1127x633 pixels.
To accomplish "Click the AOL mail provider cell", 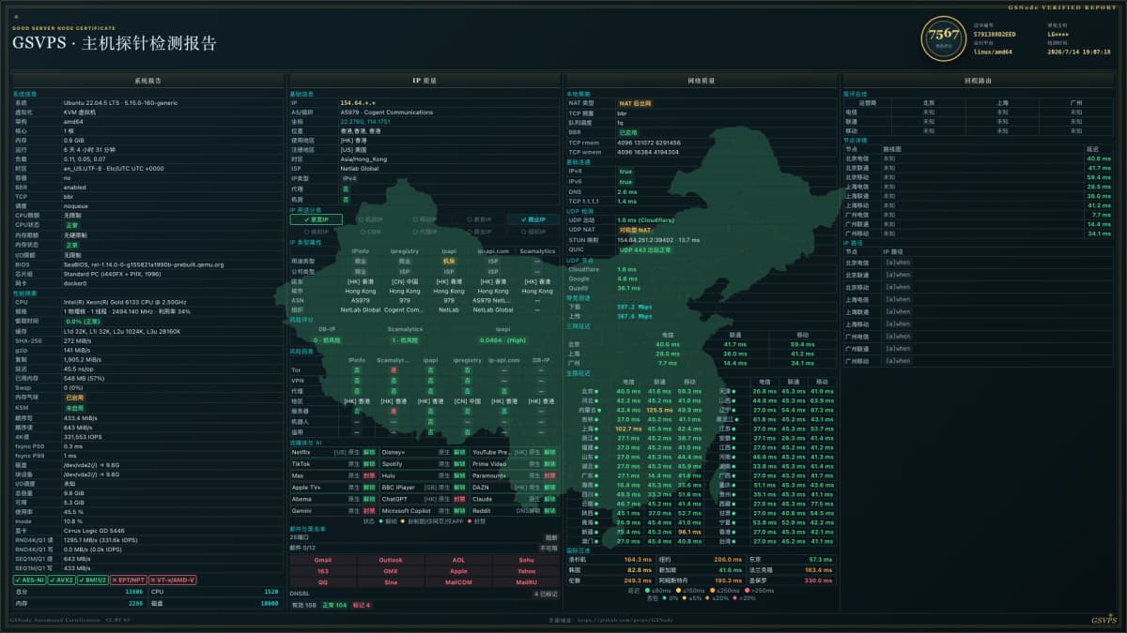I will 458,560.
